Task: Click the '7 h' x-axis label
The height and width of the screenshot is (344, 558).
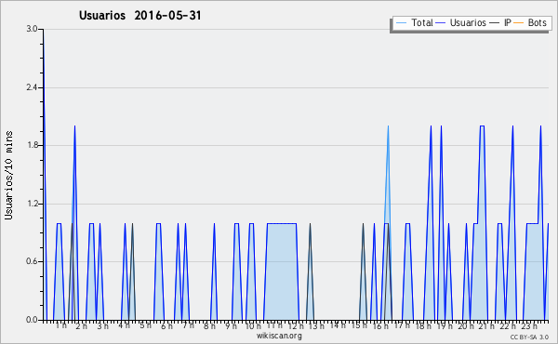Action: 188,325
